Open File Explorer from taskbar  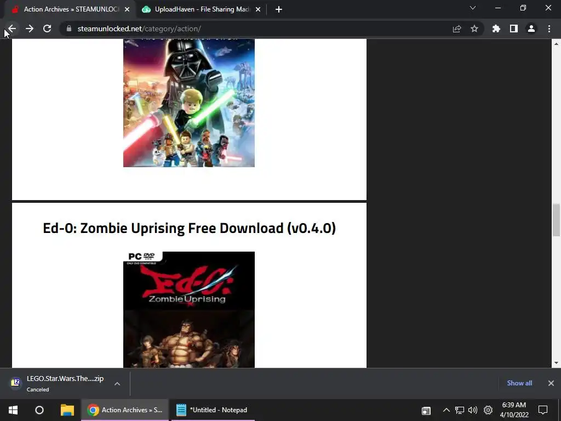[67, 410]
